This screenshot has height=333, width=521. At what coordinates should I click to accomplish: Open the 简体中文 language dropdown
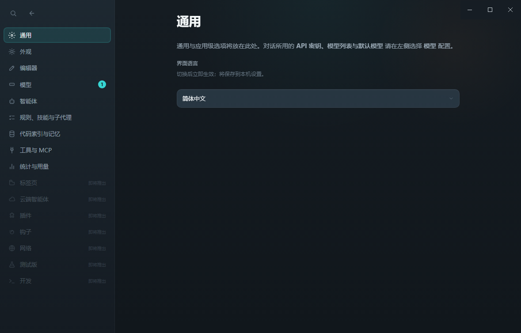(318, 98)
